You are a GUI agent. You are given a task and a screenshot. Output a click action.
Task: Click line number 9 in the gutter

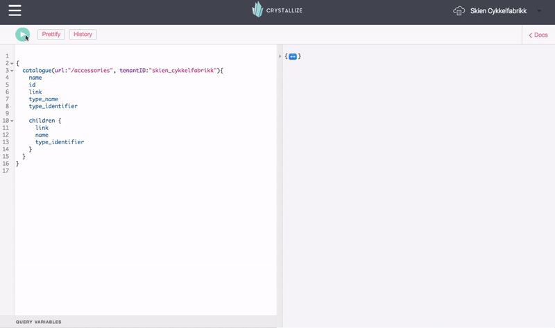(x=7, y=113)
